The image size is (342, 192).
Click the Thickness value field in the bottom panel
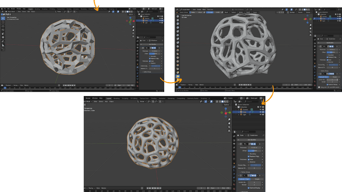[x=255, y=147]
